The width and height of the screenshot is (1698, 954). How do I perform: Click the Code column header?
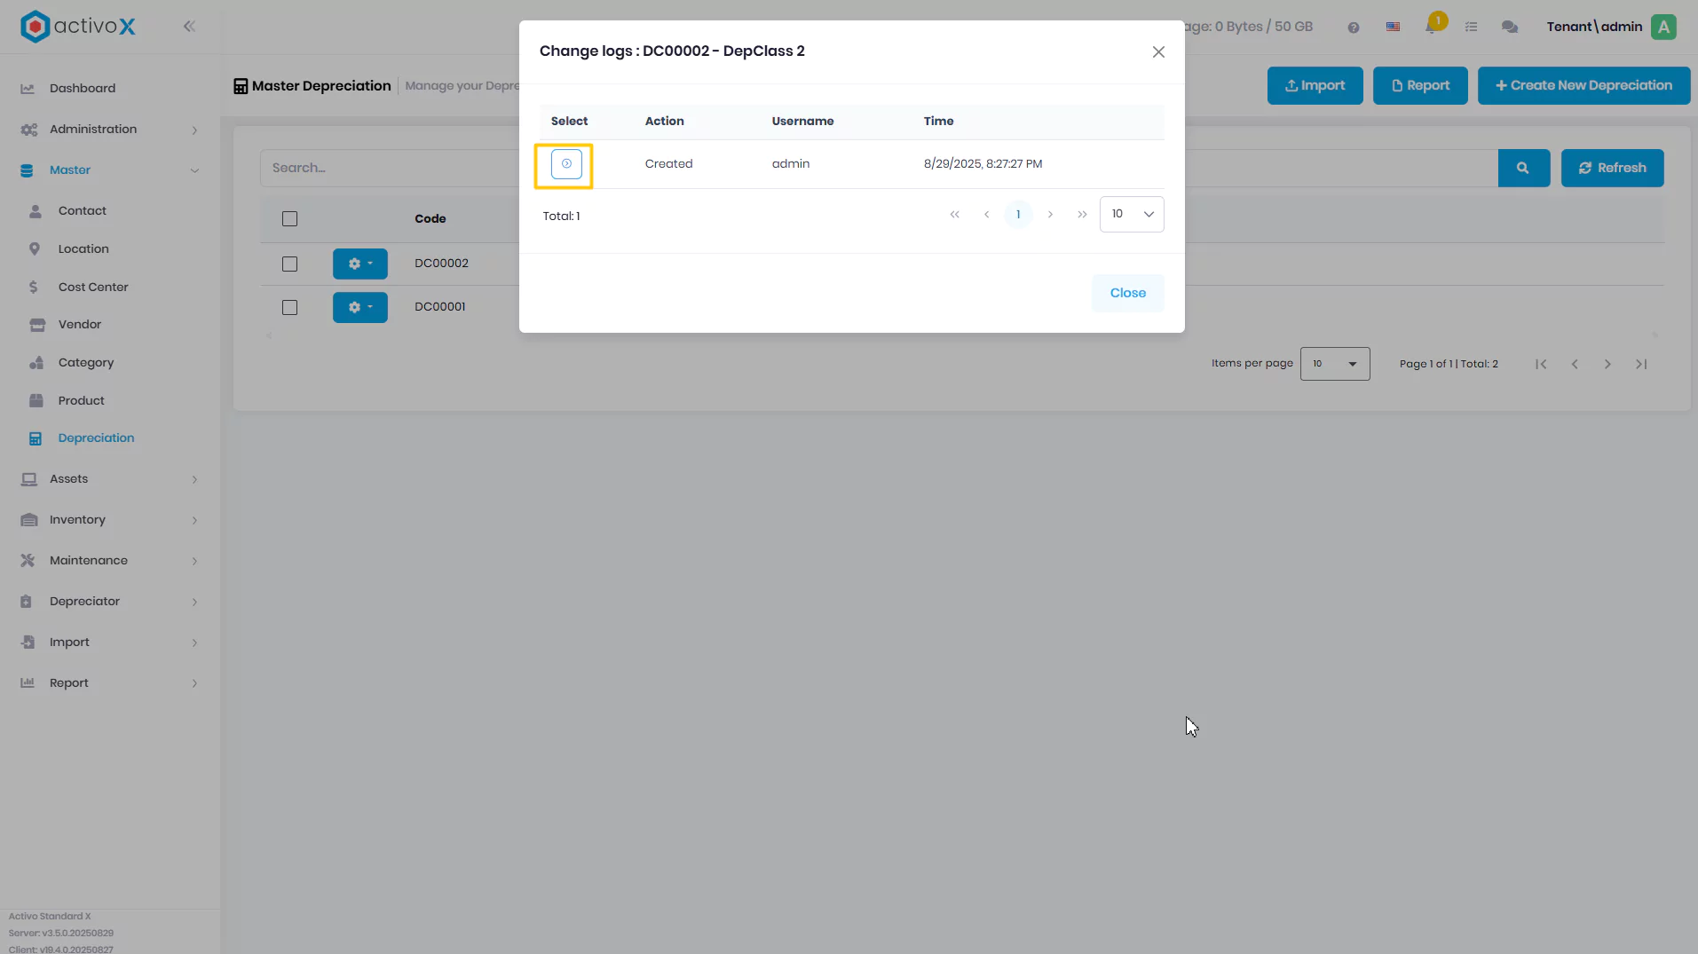point(430,219)
